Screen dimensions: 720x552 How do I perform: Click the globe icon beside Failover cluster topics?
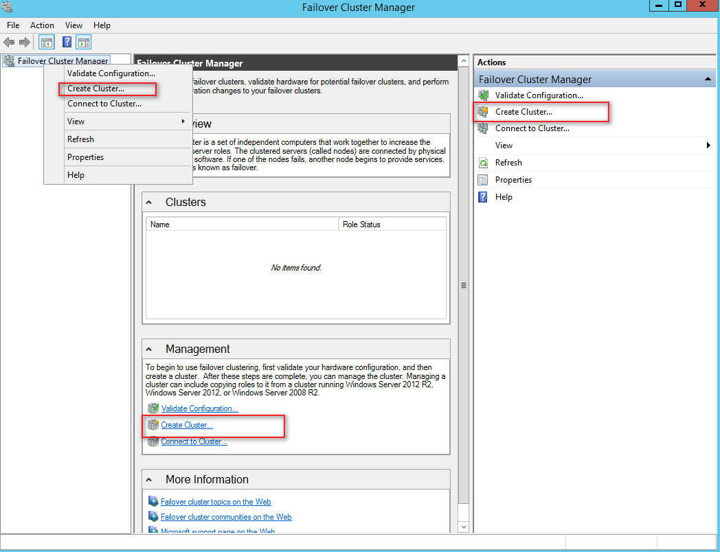[153, 501]
